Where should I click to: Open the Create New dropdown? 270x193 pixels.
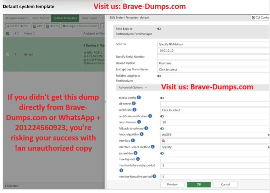[17, 26]
